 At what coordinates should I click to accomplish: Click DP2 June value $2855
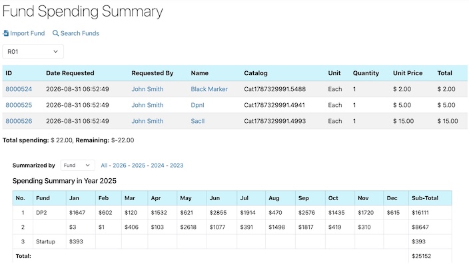click(218, 213)
